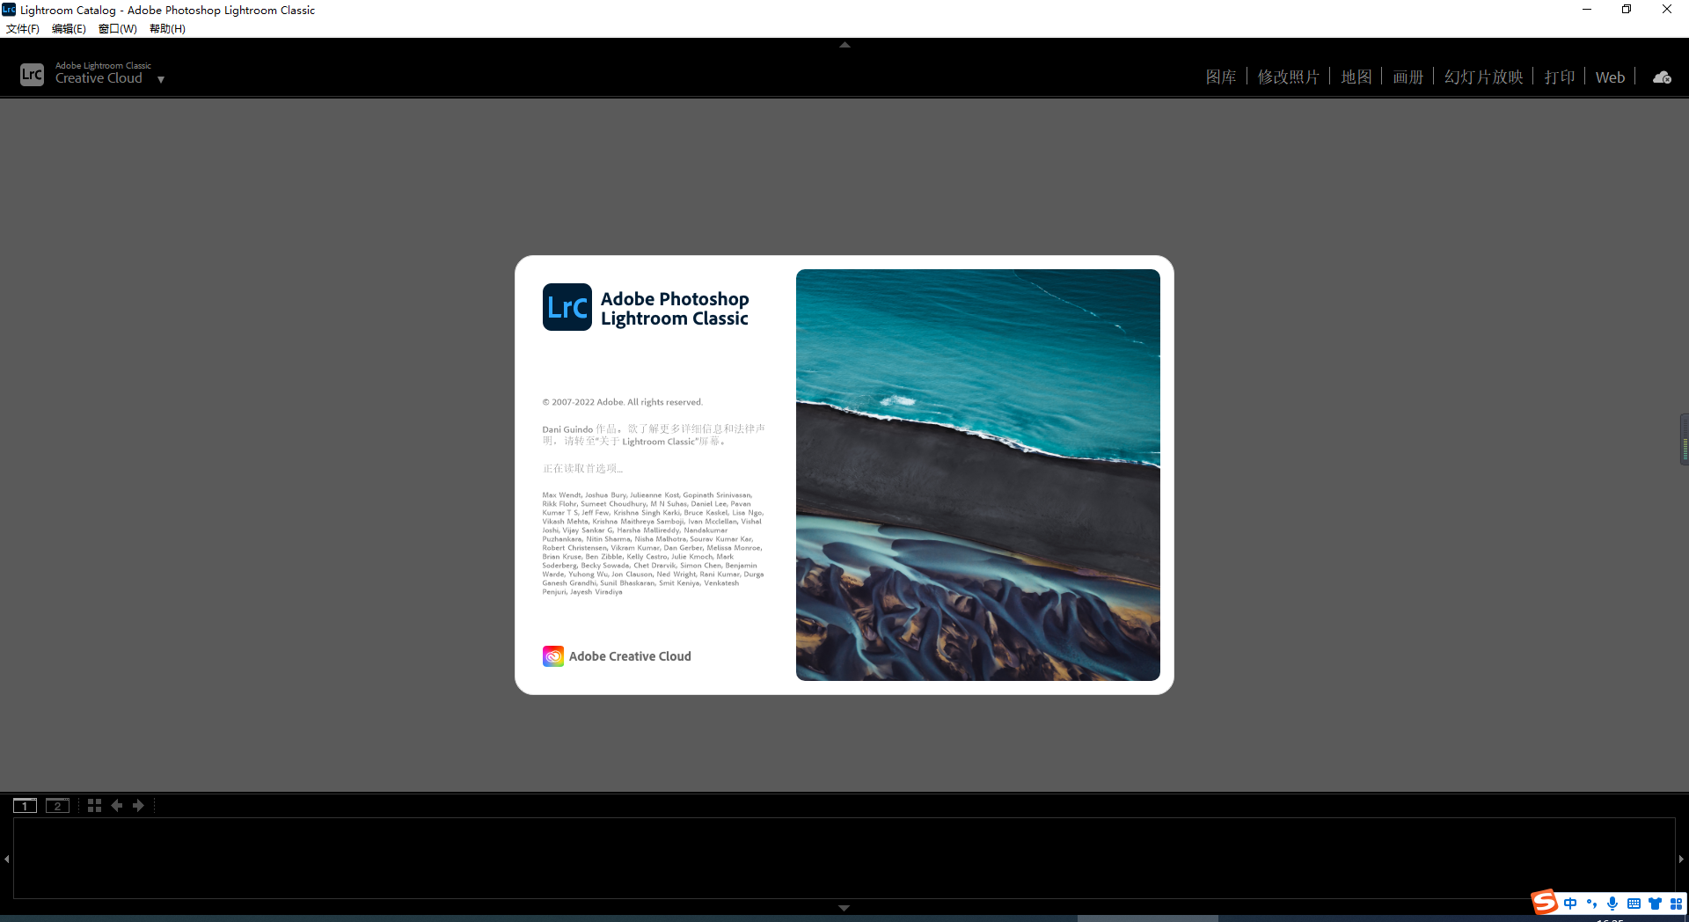Click the splash screen coastline image
1689x922 pixels.
click(x=977, y=475)
